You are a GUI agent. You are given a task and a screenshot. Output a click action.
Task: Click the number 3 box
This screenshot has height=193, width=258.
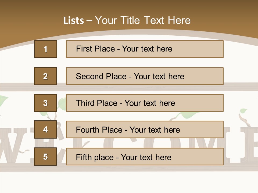tap(45, 103)
